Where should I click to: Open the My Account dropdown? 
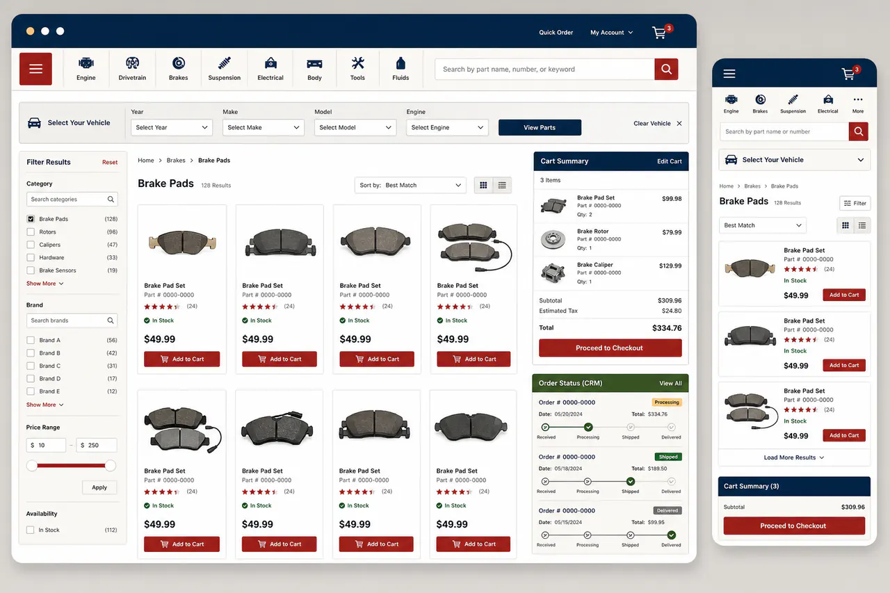(612, 33)
